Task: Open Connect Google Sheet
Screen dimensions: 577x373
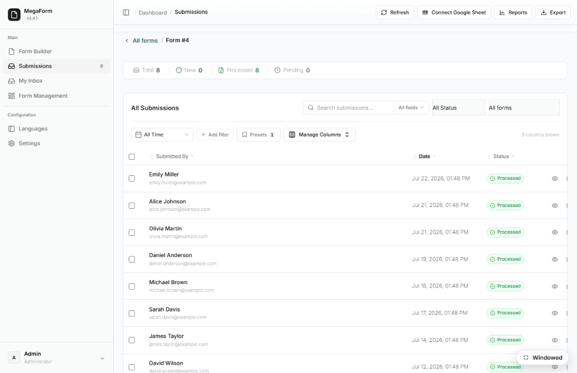Action: coord(454,13)
